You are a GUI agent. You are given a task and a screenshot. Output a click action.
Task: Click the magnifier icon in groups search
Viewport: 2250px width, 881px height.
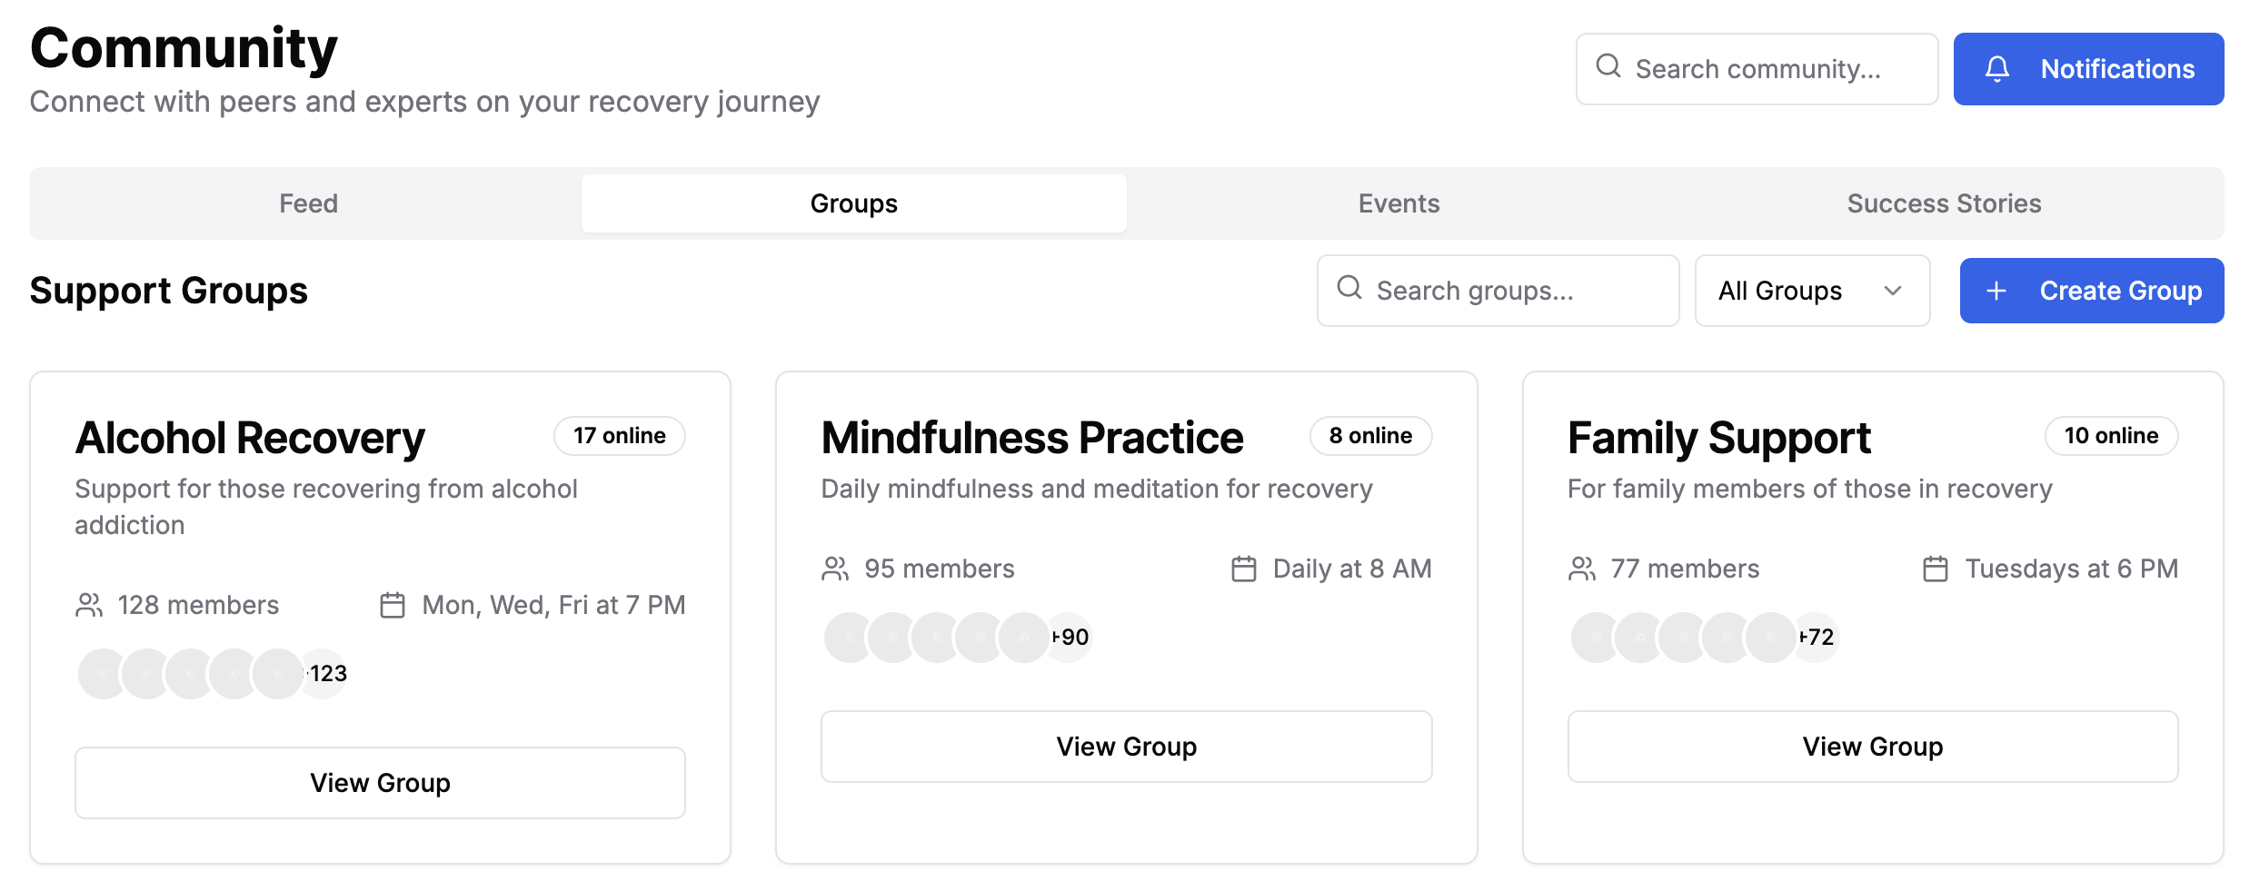[x=1349, y=288]
